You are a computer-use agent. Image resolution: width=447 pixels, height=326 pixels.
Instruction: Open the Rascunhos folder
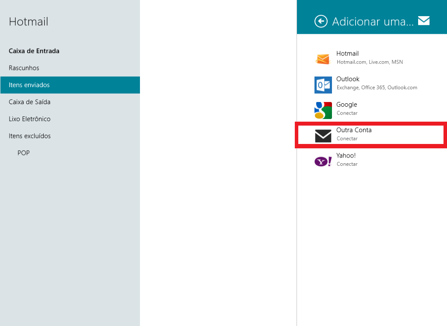pos(24,68)
